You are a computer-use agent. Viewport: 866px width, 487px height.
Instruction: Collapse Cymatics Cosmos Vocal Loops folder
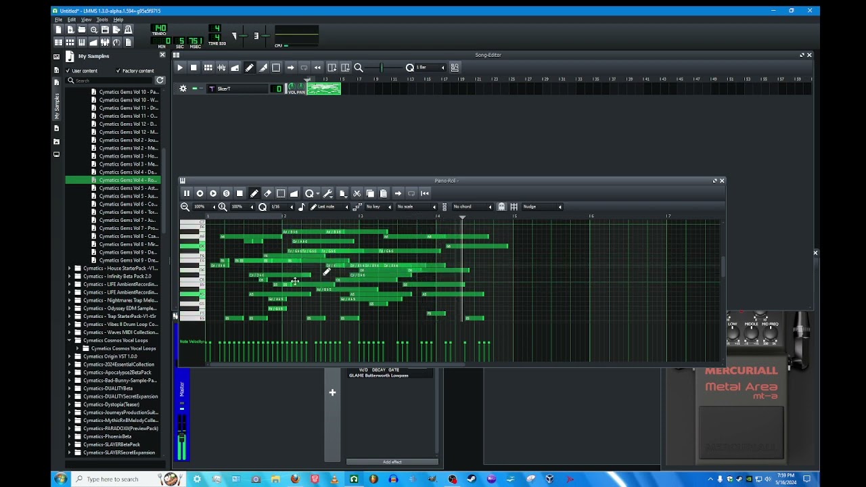[70, 340]
